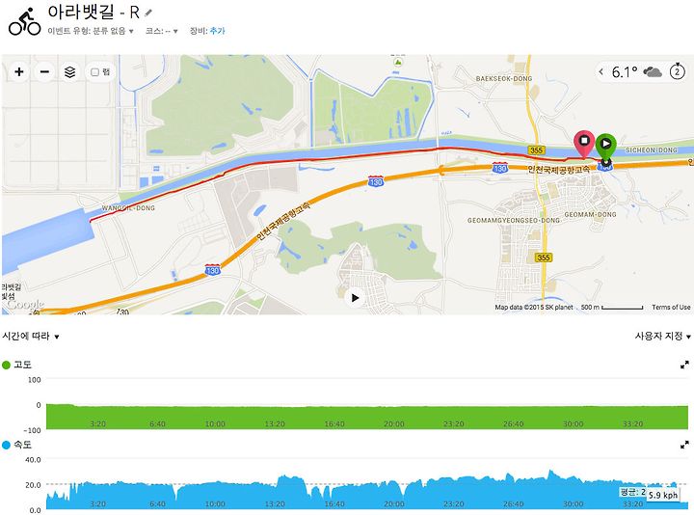Open the Terms of Use link
This screenshot has height=515, width=694.
tap(671, 307)
